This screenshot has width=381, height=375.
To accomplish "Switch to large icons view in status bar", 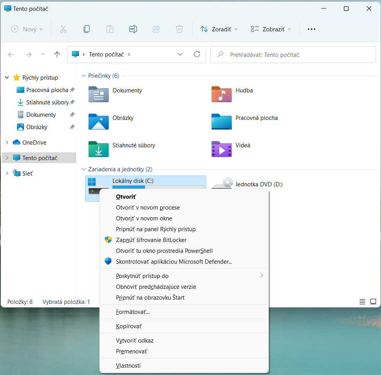I will point(373,302).
